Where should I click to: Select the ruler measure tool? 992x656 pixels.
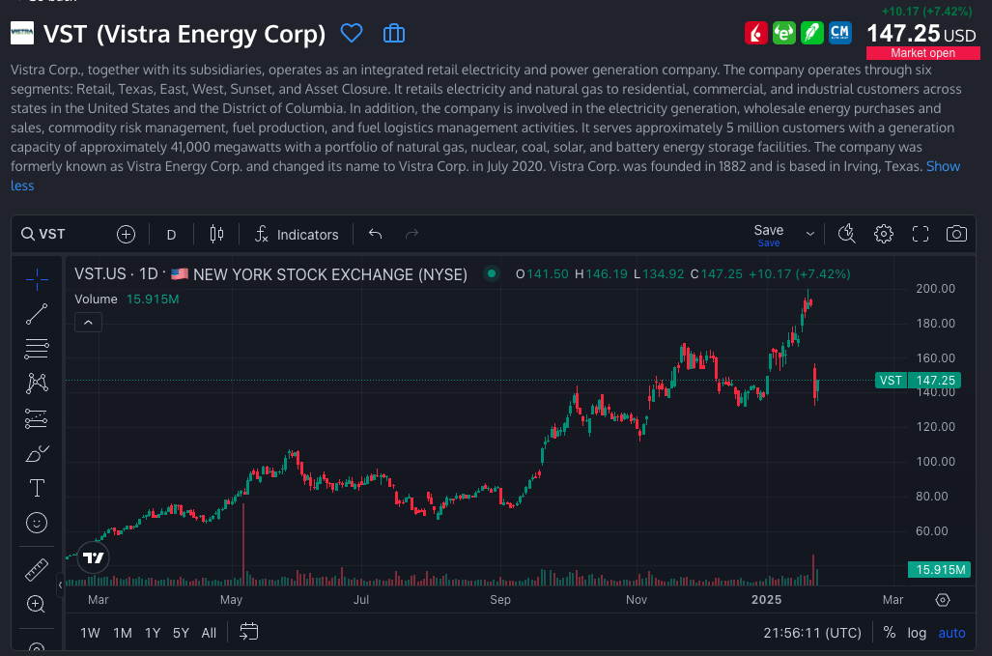pyautogui.click(x=37, y=569)
